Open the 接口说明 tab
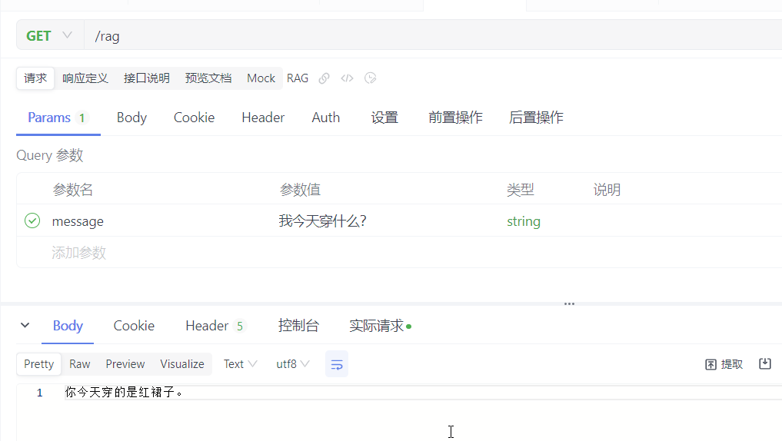The width and height of the screenshot is (782, 441). click(x=147, y=78)
